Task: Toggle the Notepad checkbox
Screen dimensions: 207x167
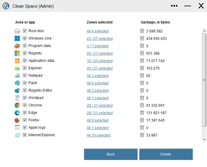Action: (25, 75)
